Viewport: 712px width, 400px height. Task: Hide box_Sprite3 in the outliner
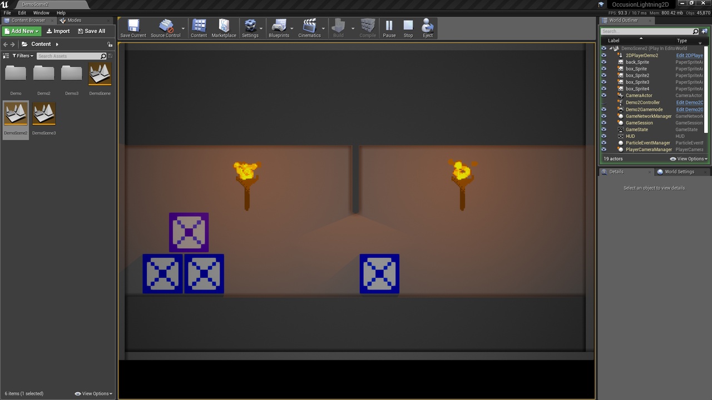(604, 82)
